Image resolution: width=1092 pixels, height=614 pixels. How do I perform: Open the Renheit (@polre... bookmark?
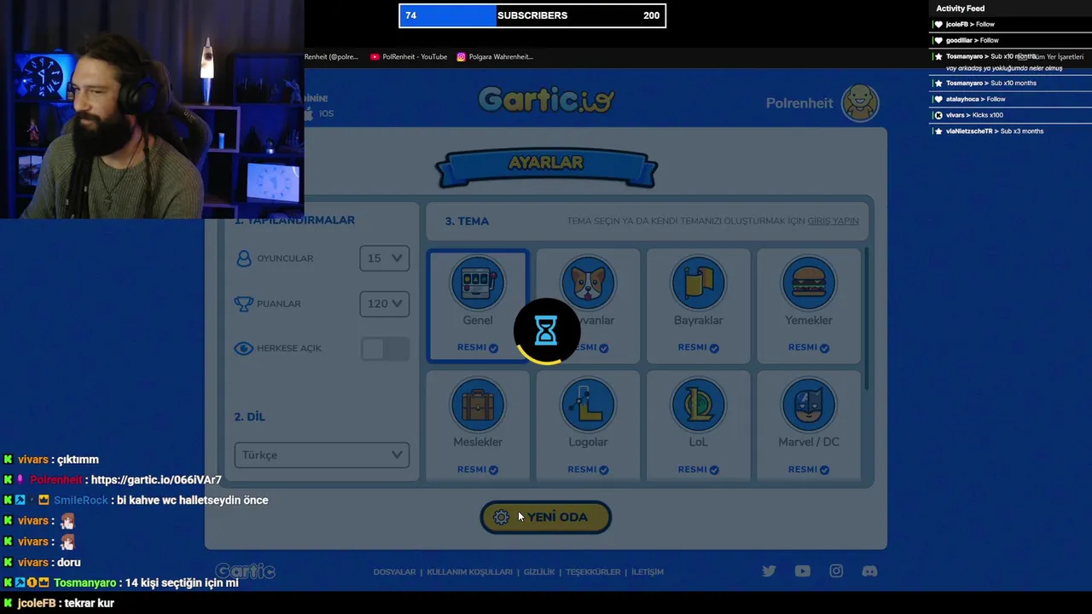coord(332,57)
